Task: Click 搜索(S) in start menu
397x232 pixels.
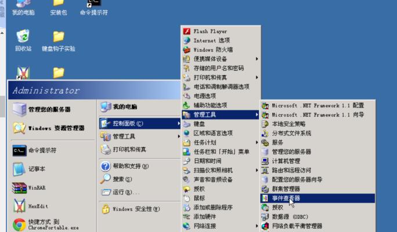Action: 139,179
